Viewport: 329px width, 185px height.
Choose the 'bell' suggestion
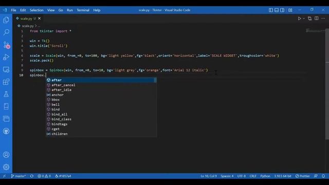point(101,104)
